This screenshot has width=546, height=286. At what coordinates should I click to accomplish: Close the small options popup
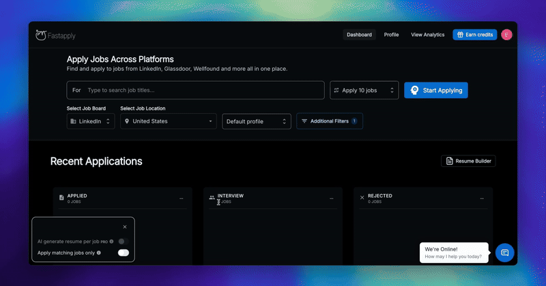(125, 227)
